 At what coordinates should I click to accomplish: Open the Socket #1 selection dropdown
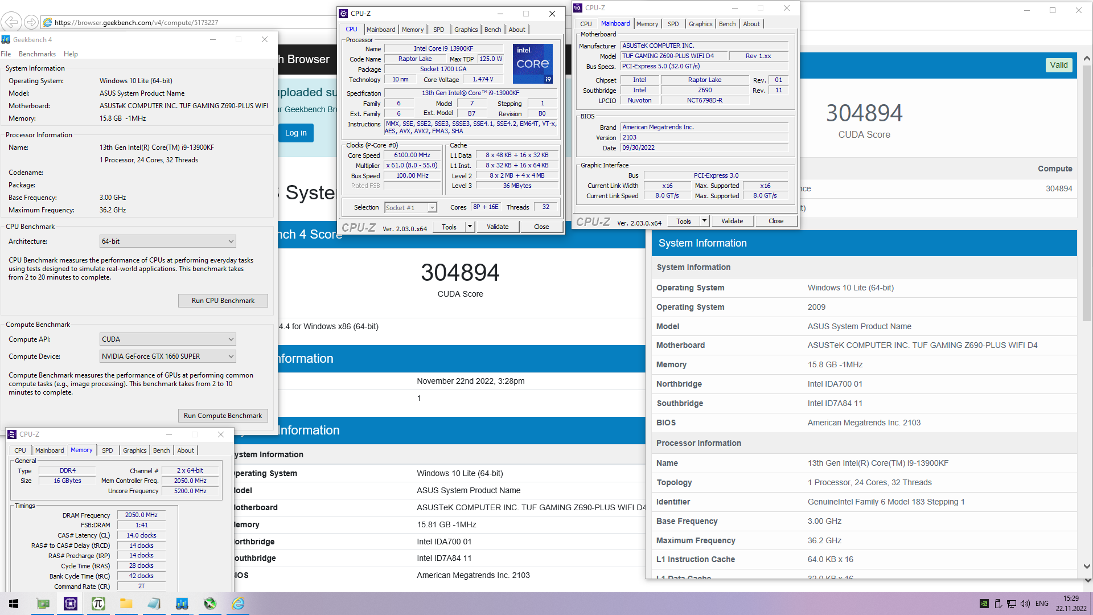click(410, 208)
